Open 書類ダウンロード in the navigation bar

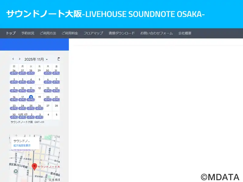pyautogui.click(x=122, y=33)
